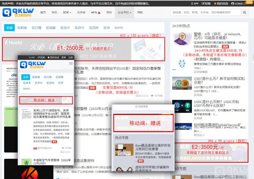The height and width of the screenshot is (179, 254).
Task: Open 快讯 in the main navigation
Action: pyautogui.click(x=54, y=12)
